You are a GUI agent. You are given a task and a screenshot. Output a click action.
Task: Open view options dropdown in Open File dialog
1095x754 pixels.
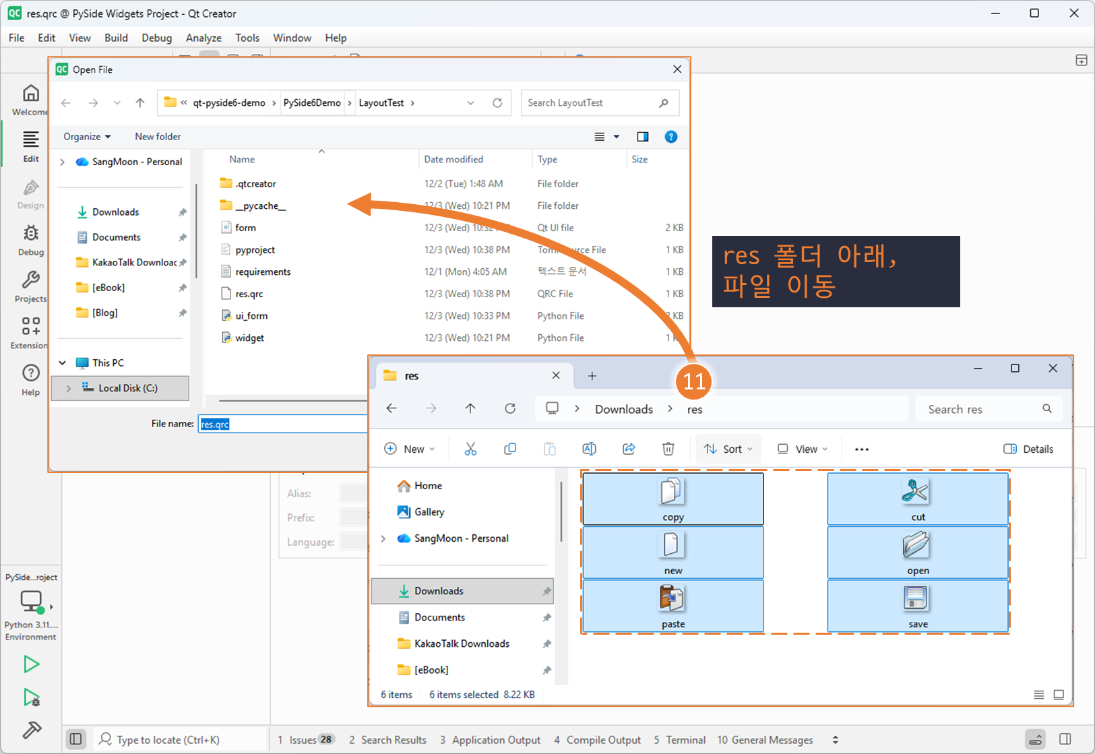coord(617,137)
